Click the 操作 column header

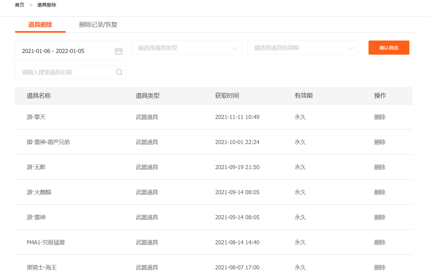[x=380, y=96]
